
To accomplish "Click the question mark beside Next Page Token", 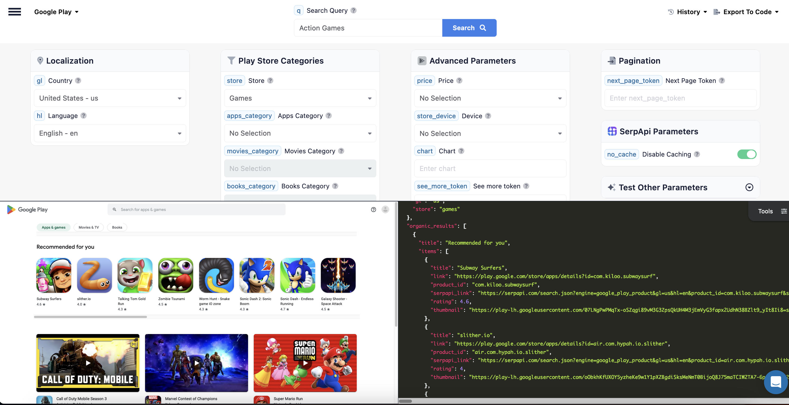I will 722,80.
